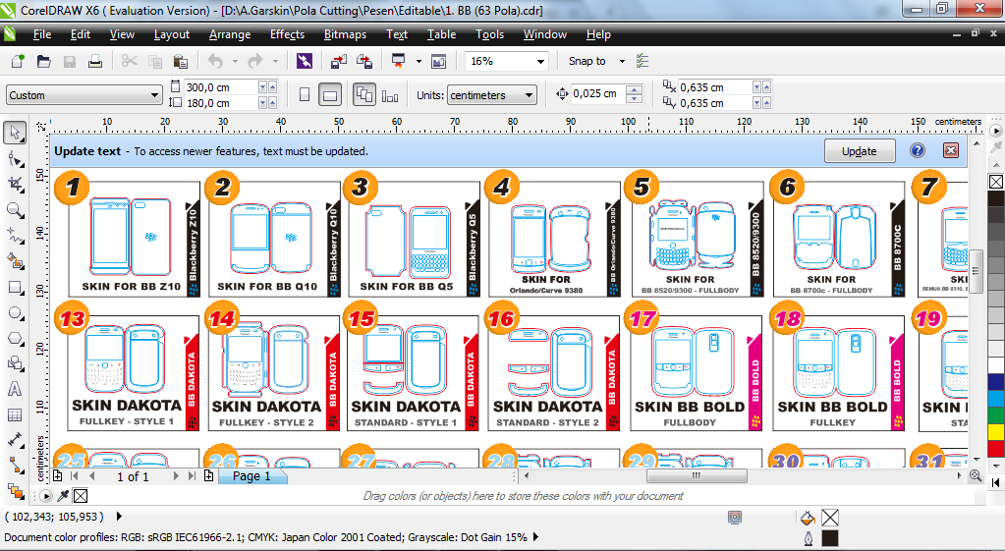Screen dimensions: 1005x551
Task: Expand the undo history arrow
Action: 235,61
